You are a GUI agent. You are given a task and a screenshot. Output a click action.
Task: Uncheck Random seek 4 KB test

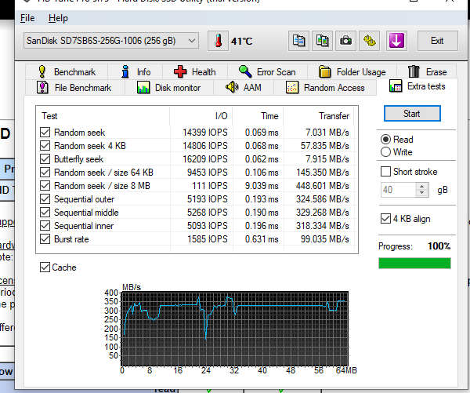(x=45, y=146)
